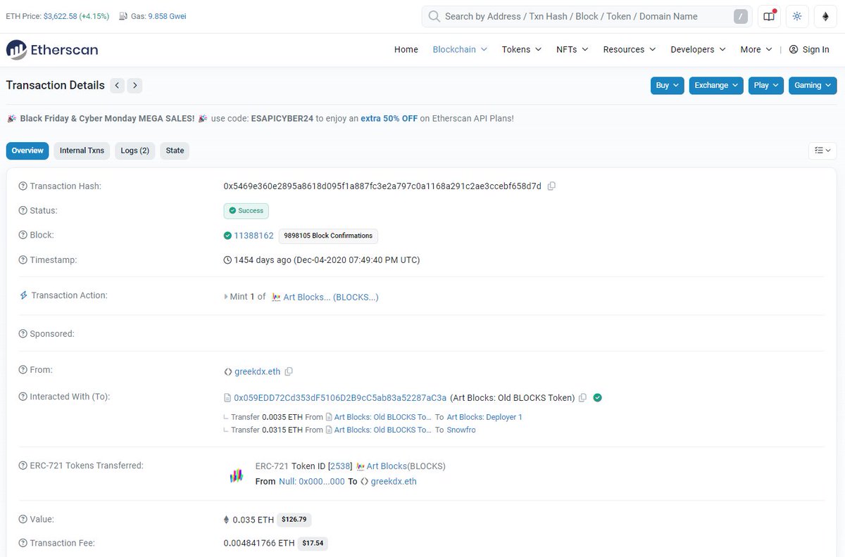Viewport: 845px width, 557px height.
Task: Click the Art Blocks token thumbnail image
Action: [237, 475]
